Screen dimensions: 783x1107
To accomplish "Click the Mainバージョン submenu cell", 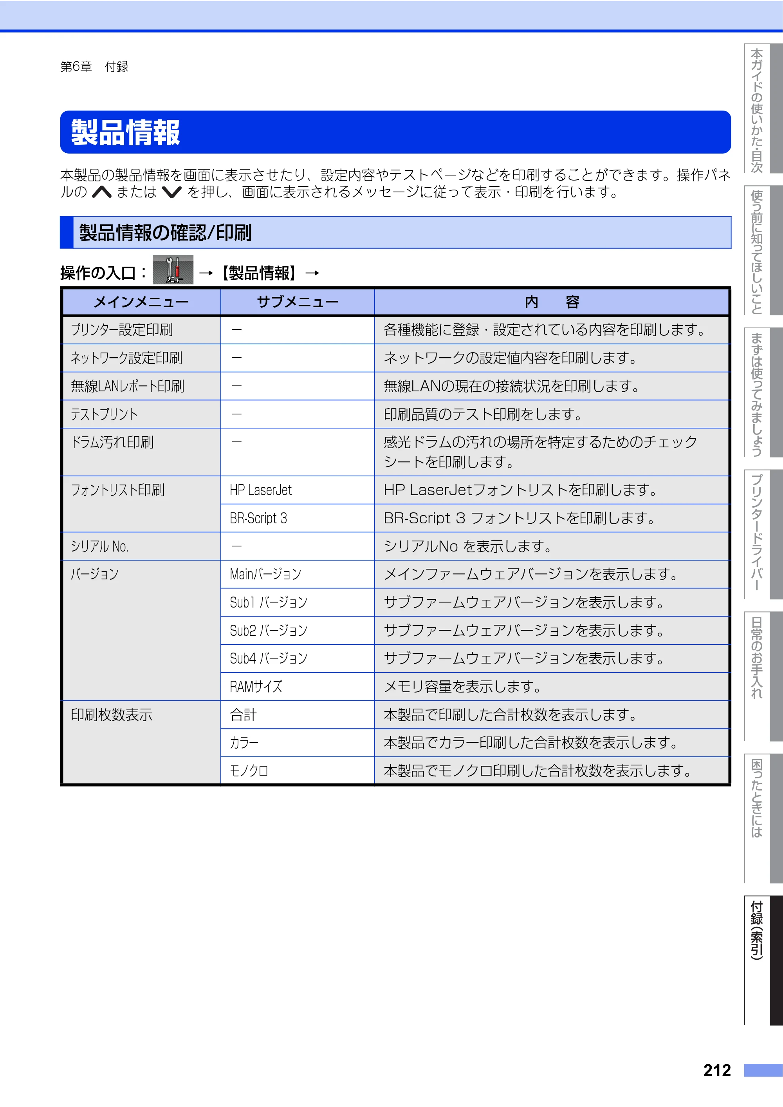I will 298,574.
